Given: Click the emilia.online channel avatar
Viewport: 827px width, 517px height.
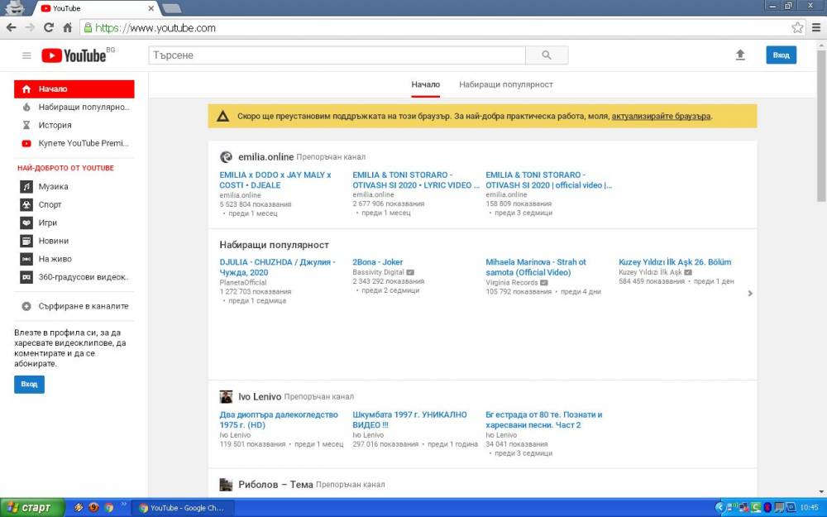Looking at the screenshot, I should click(226, 156).
